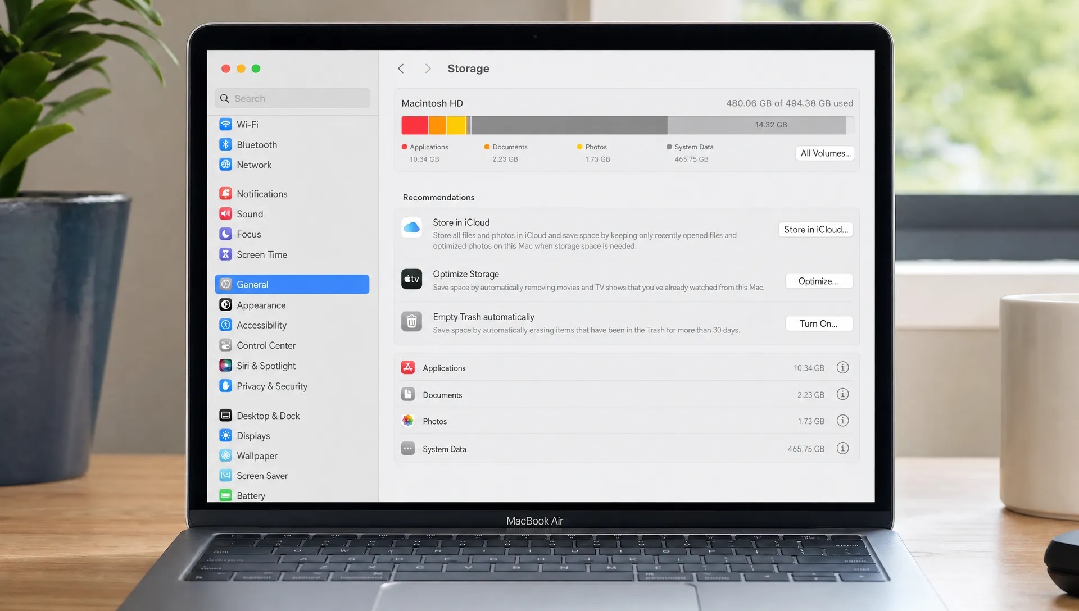
Task: Click the Focus moon icon
Action: click(225, 234)
